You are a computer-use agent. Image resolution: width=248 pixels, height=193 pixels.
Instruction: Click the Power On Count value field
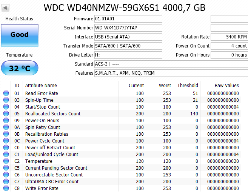coord(229,46)
